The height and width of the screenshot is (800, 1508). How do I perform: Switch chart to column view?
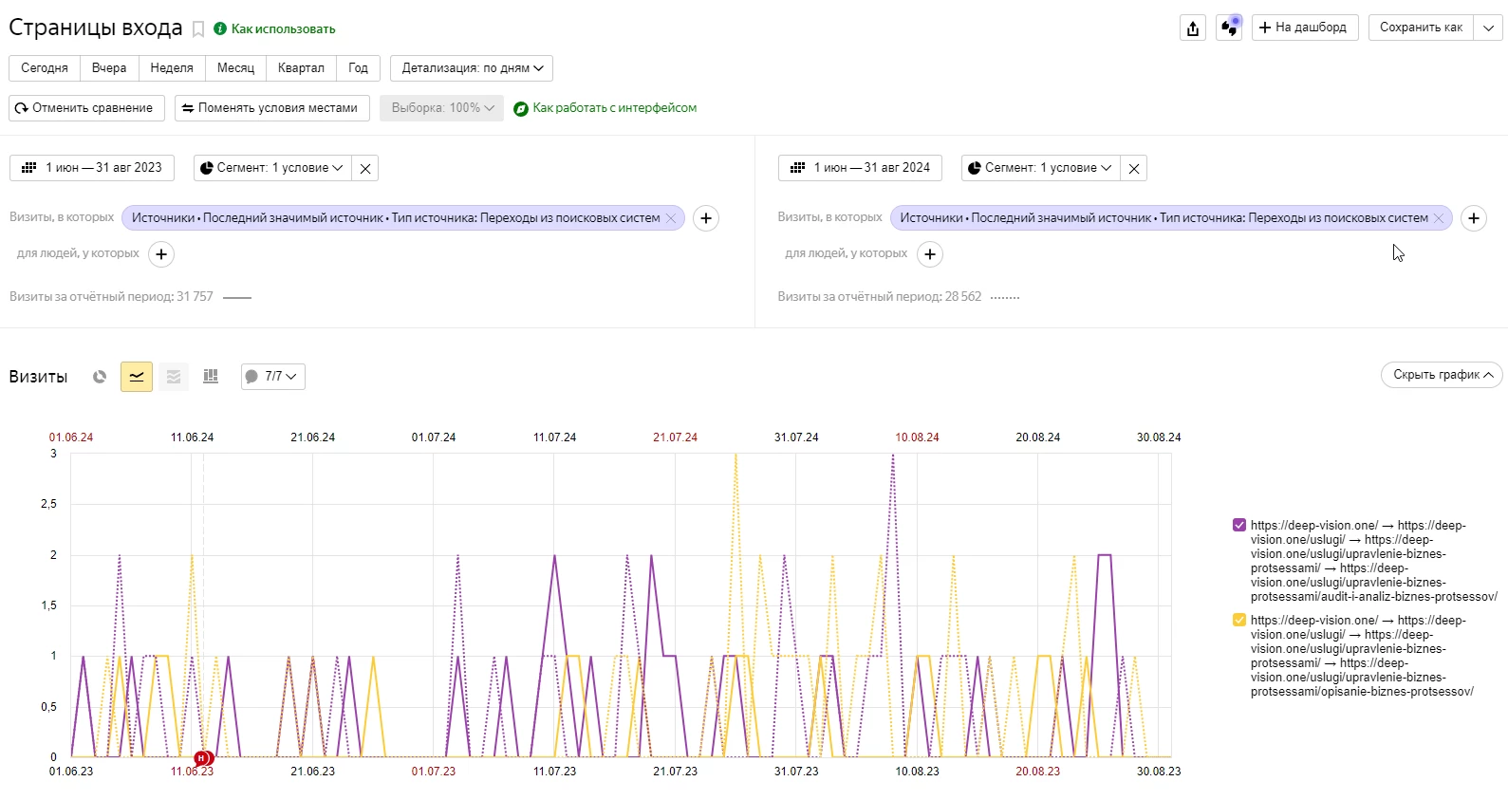(211, 377)
